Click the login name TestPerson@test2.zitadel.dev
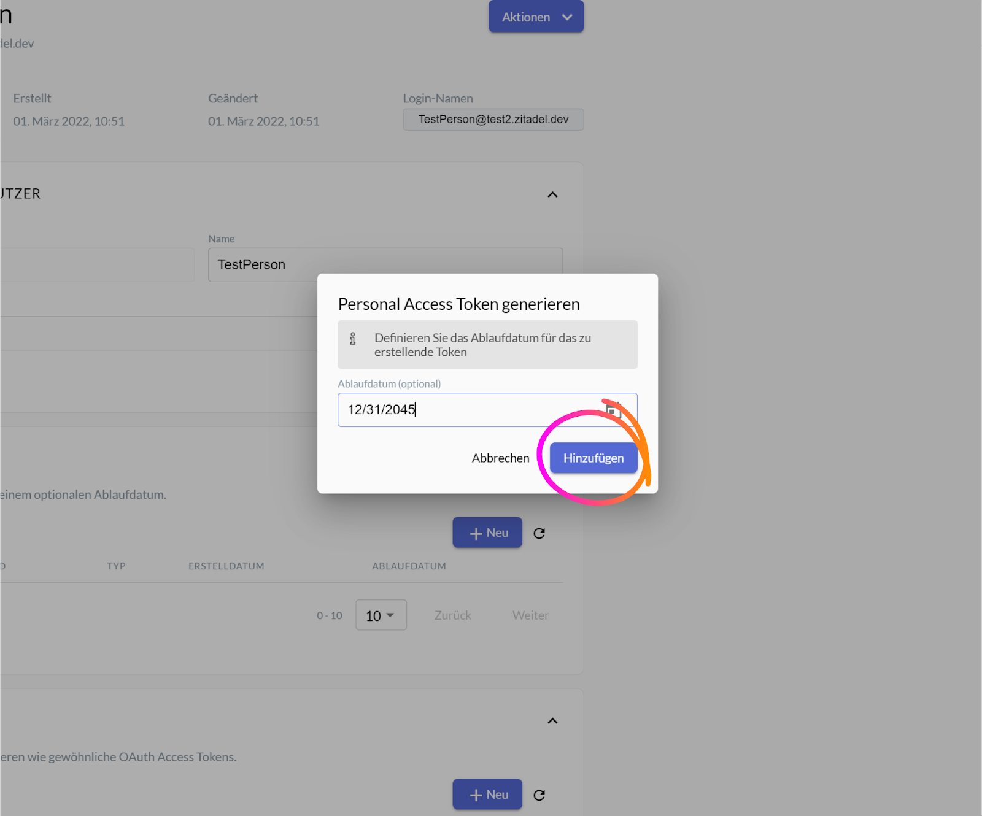 point(493,120)
